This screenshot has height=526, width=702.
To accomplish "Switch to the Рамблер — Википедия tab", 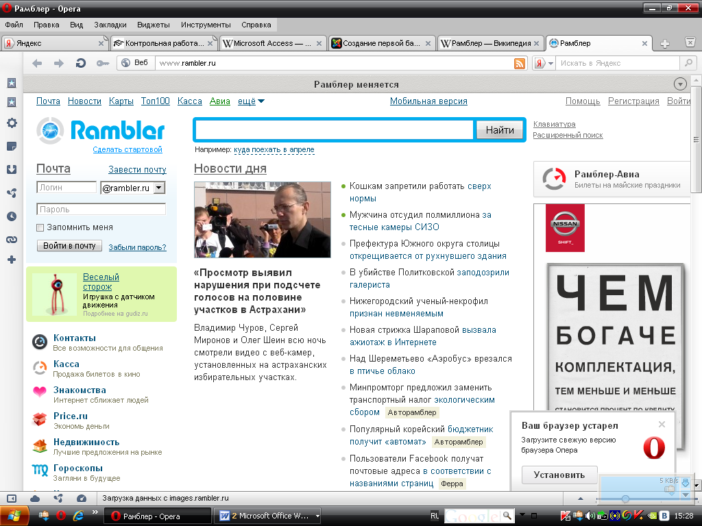I will coord(490,43).
